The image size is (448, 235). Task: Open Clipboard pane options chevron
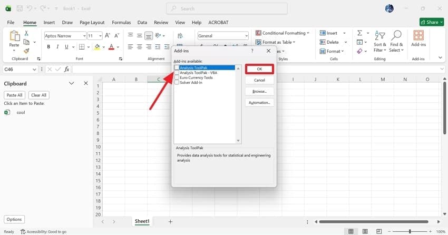pos(72,83)
